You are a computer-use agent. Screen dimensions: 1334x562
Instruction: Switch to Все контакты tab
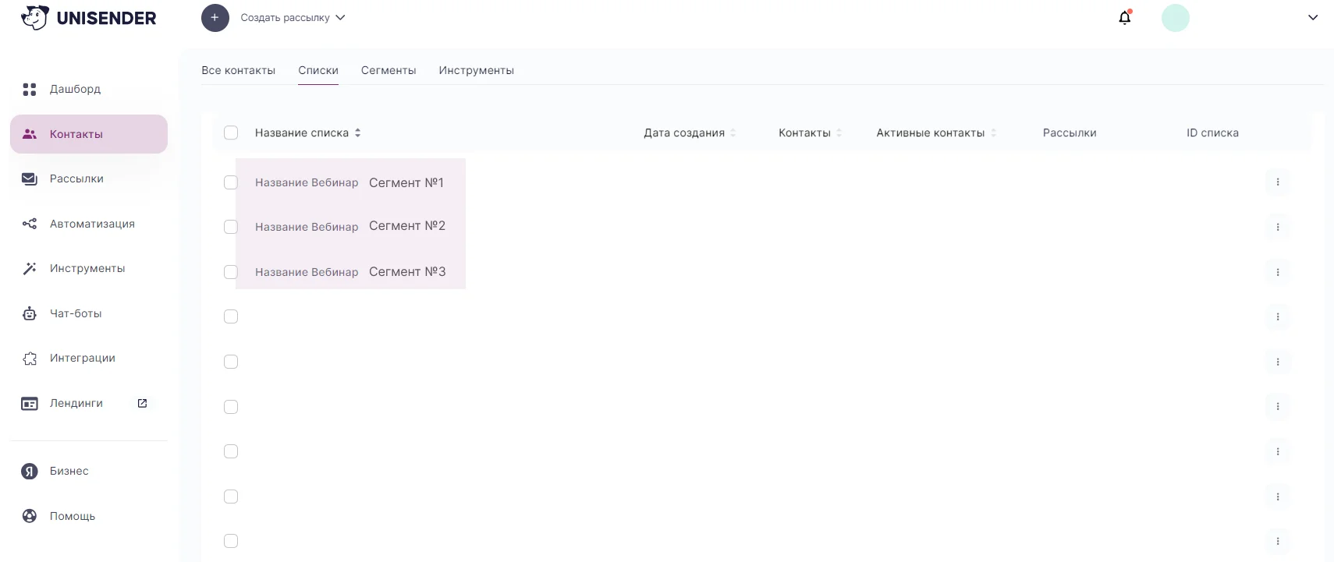238,70
